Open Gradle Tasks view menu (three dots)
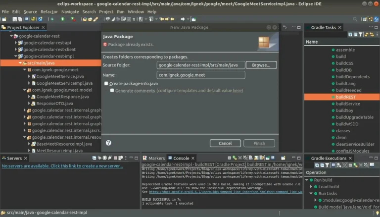 pyautogui.click(x=377, y=35)
